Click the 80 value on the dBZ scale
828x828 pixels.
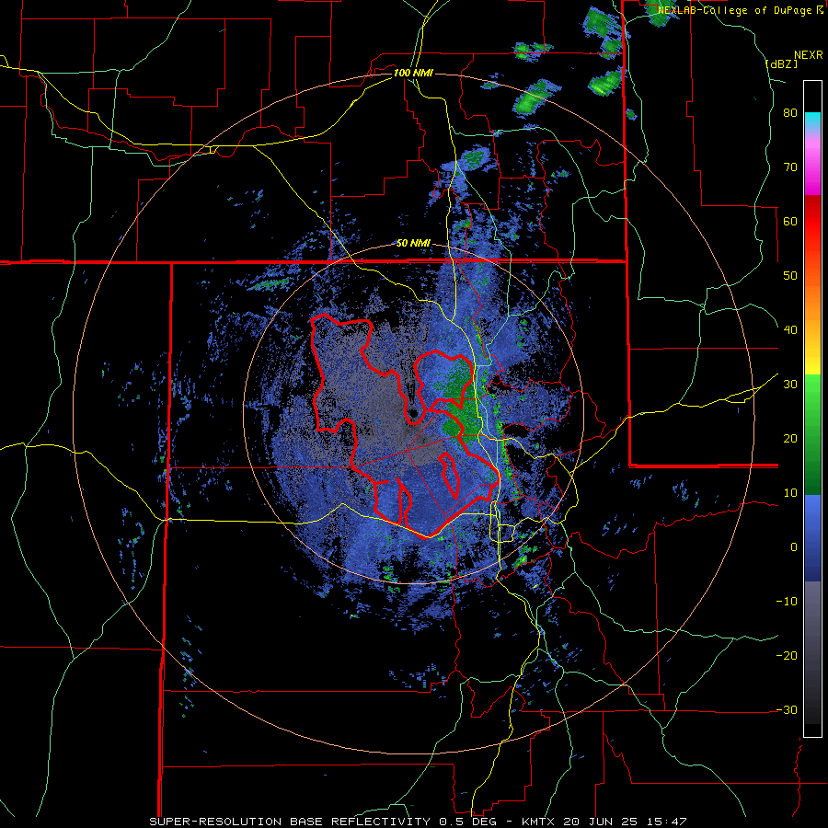point(790,113)
